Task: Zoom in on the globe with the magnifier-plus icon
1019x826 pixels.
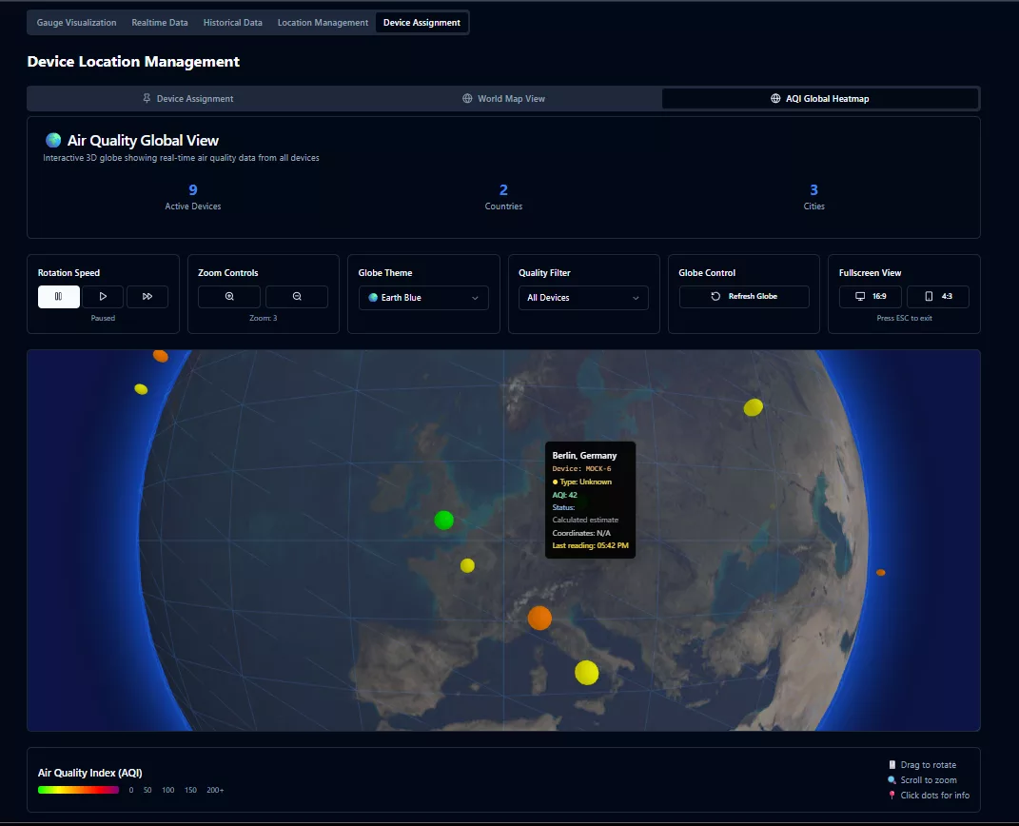Action: (x=228, y=296)
